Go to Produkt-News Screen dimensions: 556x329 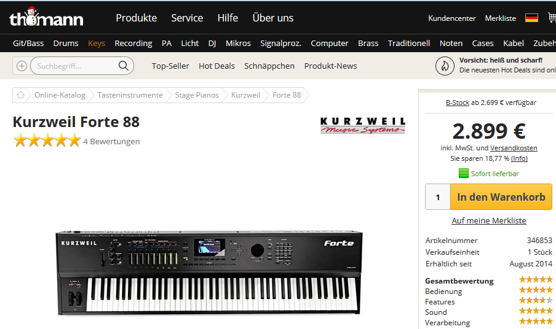point(330,66)
